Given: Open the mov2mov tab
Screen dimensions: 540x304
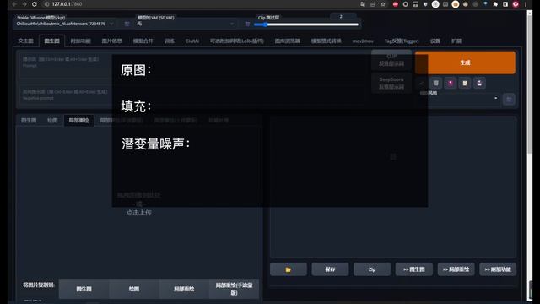Looking at the screenshot, I should point(363,41).
